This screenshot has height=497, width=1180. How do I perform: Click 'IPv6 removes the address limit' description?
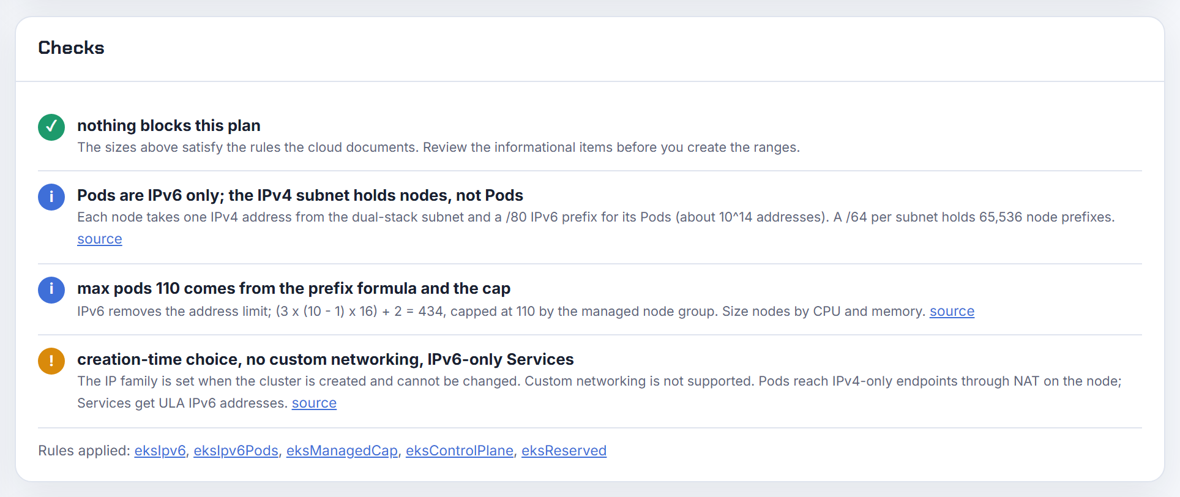pyautogui.click(x=502, y=312)
